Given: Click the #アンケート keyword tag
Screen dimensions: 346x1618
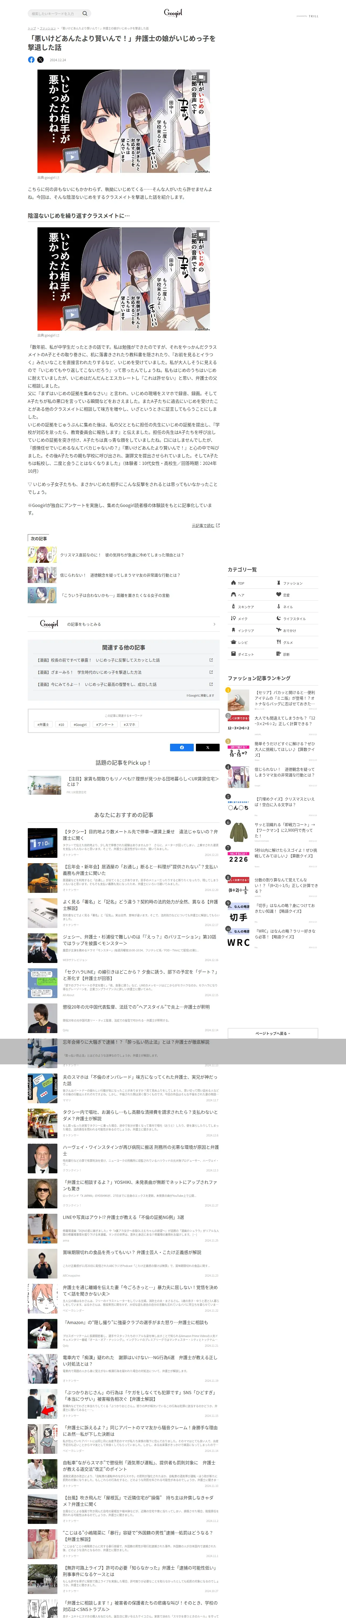Looking at the screenshot, I should pyautogui.click(x=105, y=724).
